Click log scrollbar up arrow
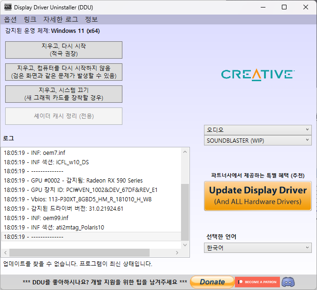Image resolution: width=317 pixels, height=290 pixels. coord(185,152)
